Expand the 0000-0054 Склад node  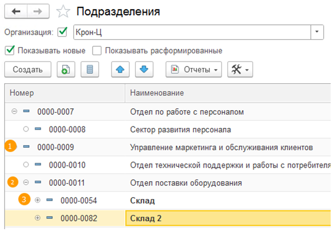38,200
